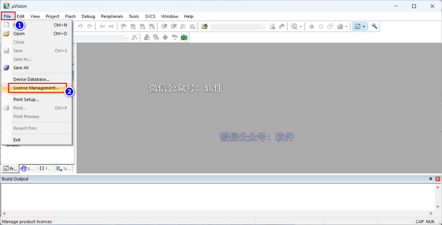
Task: Click Build Output horizontal scrollbar right arrow
Action: click(x=431, y=214)
